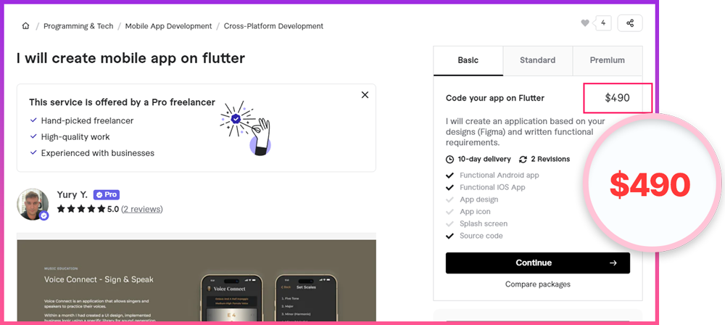The image size is (725, 325).
Task: Close the Pro freelancer info banner
Action: point(365,95)
